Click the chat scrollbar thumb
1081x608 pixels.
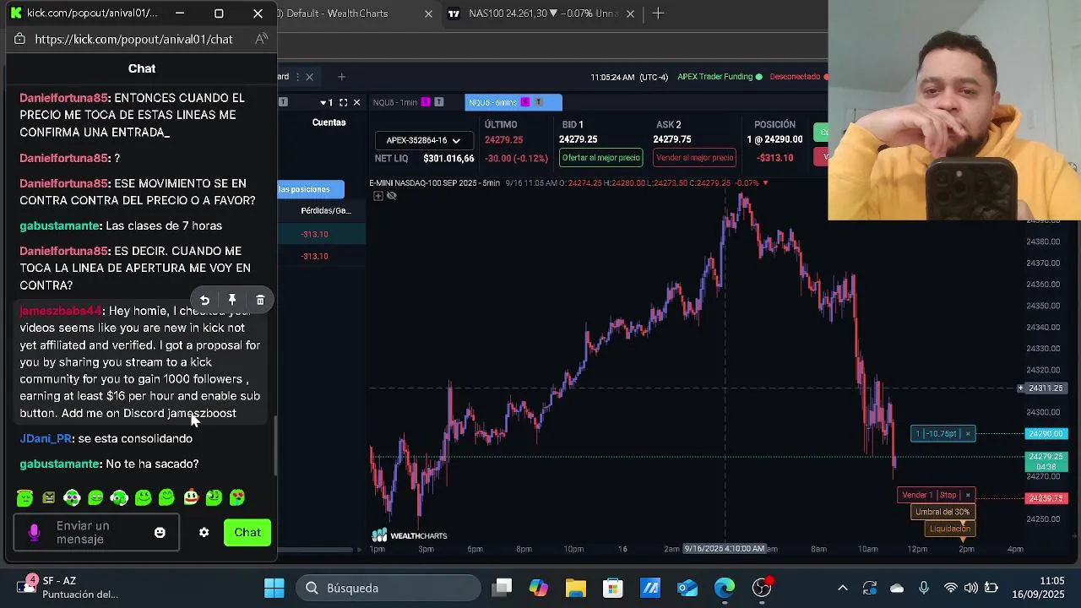pos(274,445)
